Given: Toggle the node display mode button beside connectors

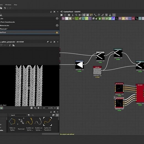Looking at the screenshot, I should [88, 15].
